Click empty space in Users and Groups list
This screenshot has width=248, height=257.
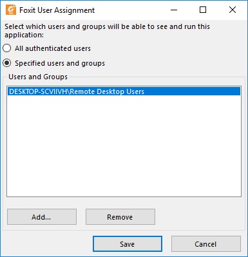[x=124, y=146]
